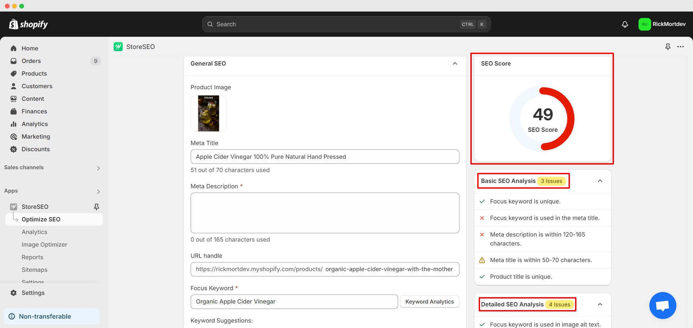The height and width of the screenshot is (328, 693).
Task: Click green check beside Product title is unique
Action: (482, 277)
